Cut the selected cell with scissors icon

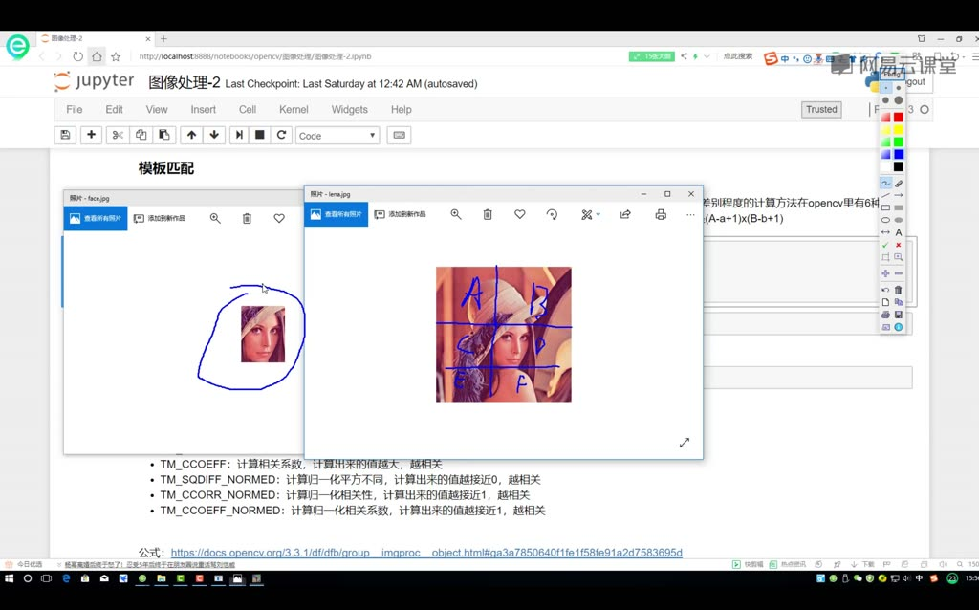click(x=118, y=135)
